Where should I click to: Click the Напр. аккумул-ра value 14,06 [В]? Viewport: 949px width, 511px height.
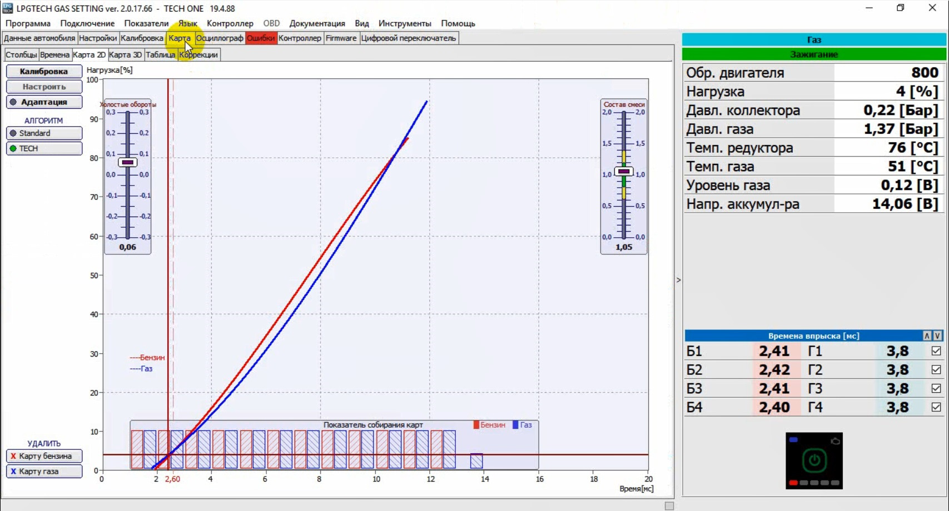click(x=905, y=204)
